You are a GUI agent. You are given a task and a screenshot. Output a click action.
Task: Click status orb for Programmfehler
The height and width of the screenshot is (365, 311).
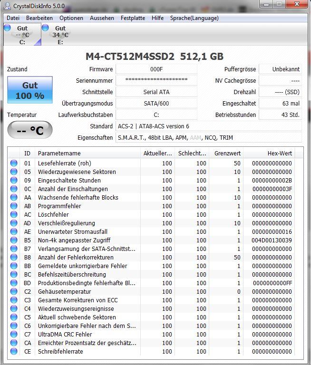click(14, 206)
